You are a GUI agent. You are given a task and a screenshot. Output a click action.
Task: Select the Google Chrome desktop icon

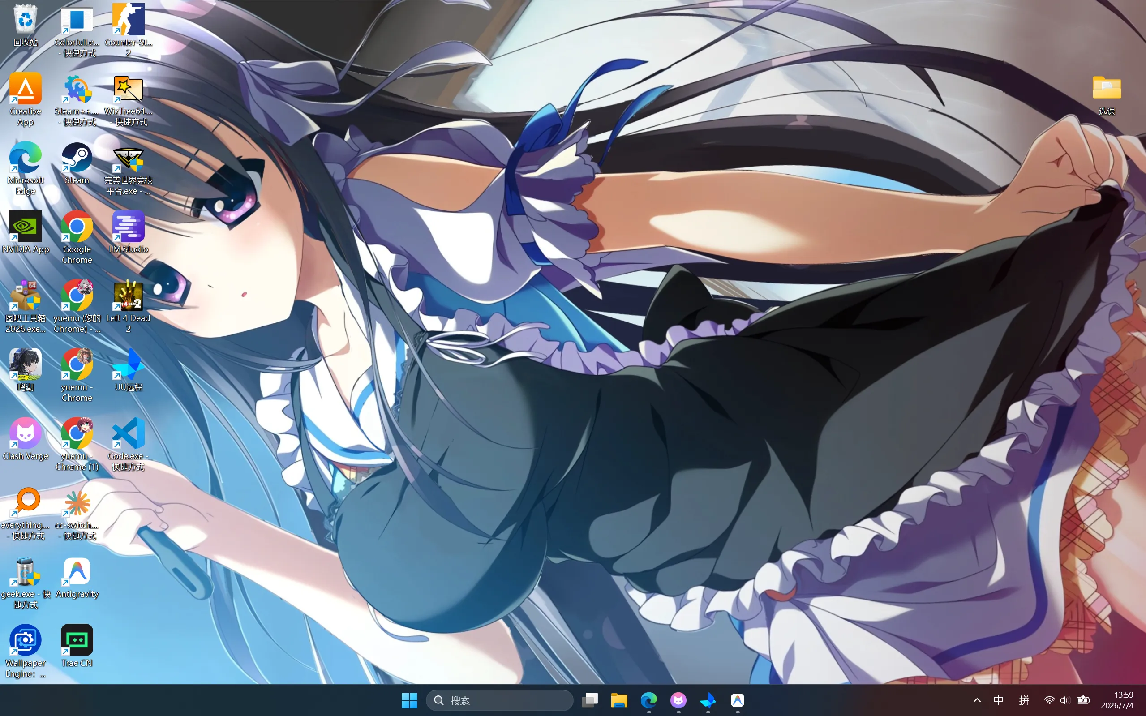coord(77,238)
